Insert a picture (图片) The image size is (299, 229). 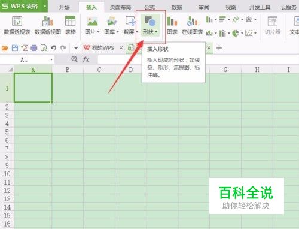(92, 25)
